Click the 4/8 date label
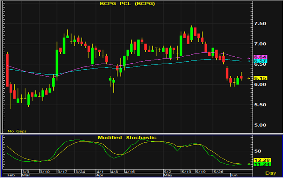This screenshot has width=284, height=178. (114, 172)
